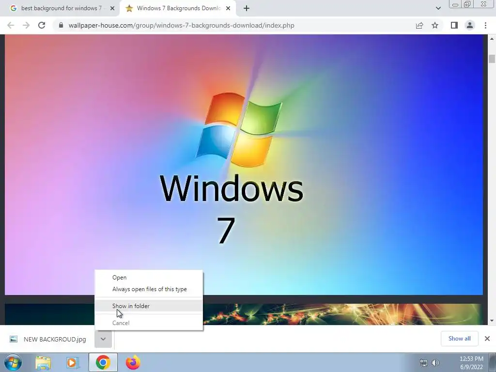Close the Google search tab
The width and height of the screenshot is (496, 372).
click(112, 9)
